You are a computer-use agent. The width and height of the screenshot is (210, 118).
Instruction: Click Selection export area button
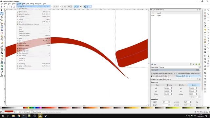(x=182, y=85)
